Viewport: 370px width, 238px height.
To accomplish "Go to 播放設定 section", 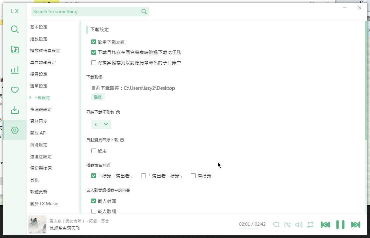I will click(39, 39).
